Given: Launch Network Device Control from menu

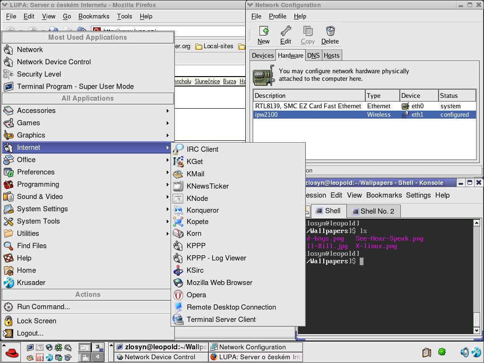Looking at the screenshot, I should (88, 62).
